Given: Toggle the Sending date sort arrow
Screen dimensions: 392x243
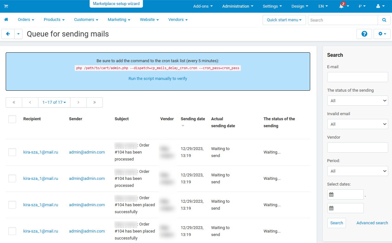Looking at the screenshot, I should click(x=183, y=126).
